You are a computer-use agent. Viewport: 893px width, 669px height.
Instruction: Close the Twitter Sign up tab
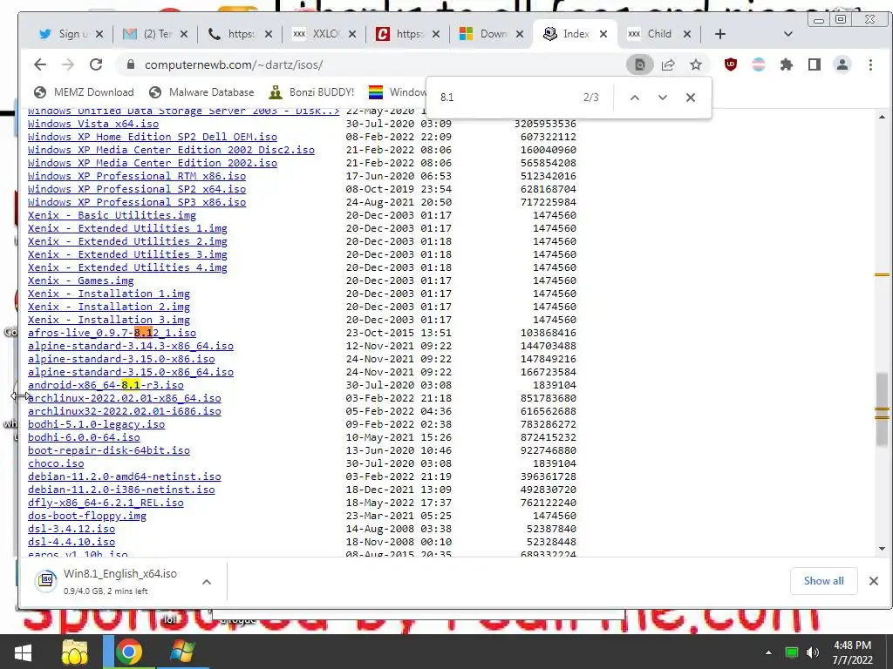pyautogui.click(x=99, y=34)
